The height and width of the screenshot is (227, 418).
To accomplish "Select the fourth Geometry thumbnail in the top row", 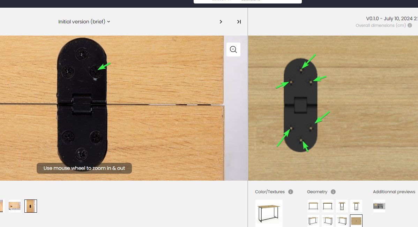I will coord(356,206).
